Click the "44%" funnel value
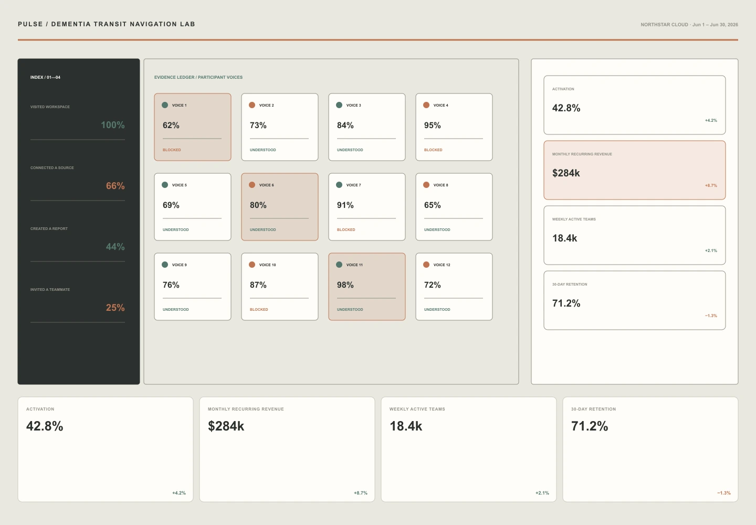The height and width of the screenshot is (525, 756). click(115, 247)
